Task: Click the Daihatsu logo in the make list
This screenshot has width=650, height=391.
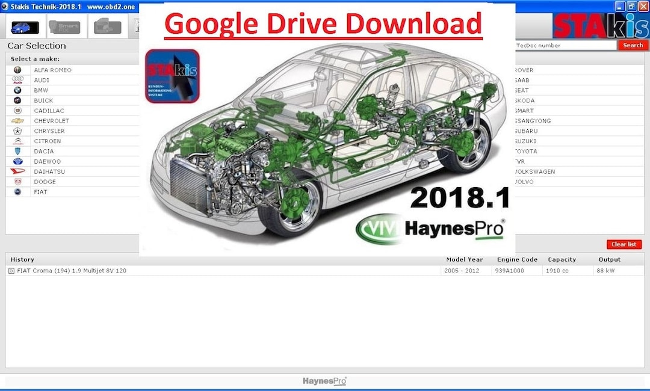Action: [x=17, y=171]
